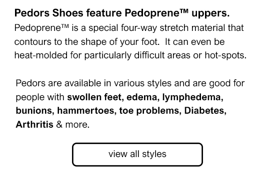275x183 pixels.
Task: Click the bold word 'Arthritis'
Action: coord(34,125)
